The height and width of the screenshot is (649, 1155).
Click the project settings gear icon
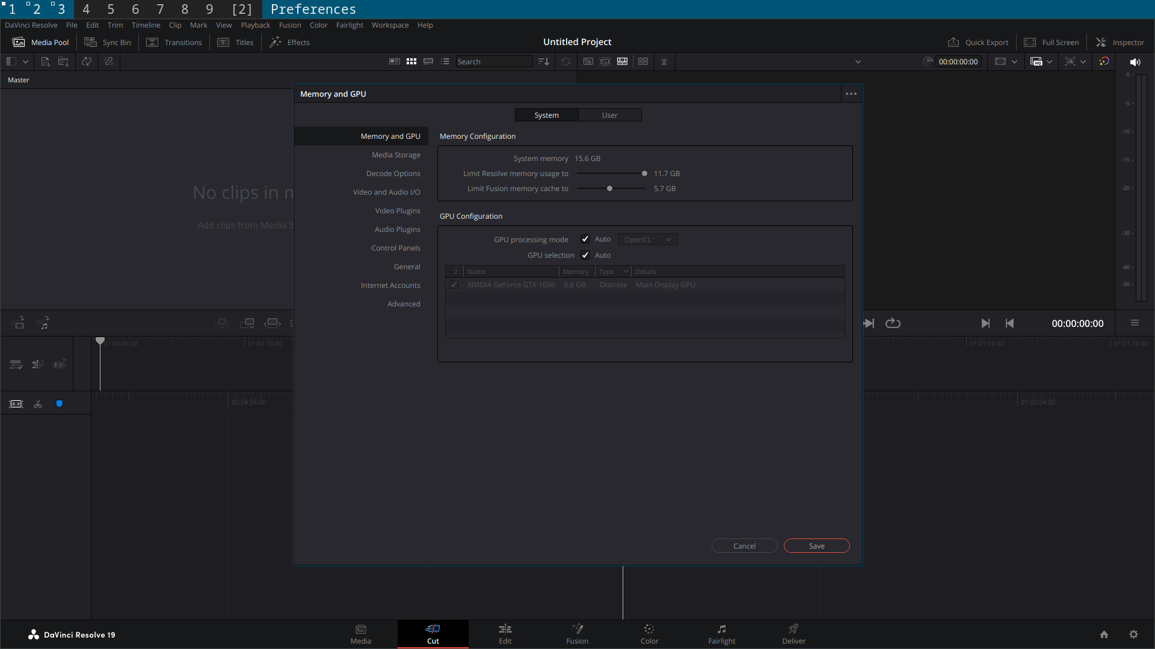click(x=1133, y=635)
